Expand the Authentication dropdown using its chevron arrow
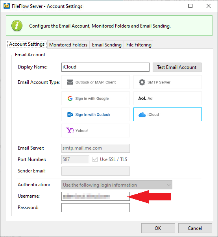 point(168,185)
